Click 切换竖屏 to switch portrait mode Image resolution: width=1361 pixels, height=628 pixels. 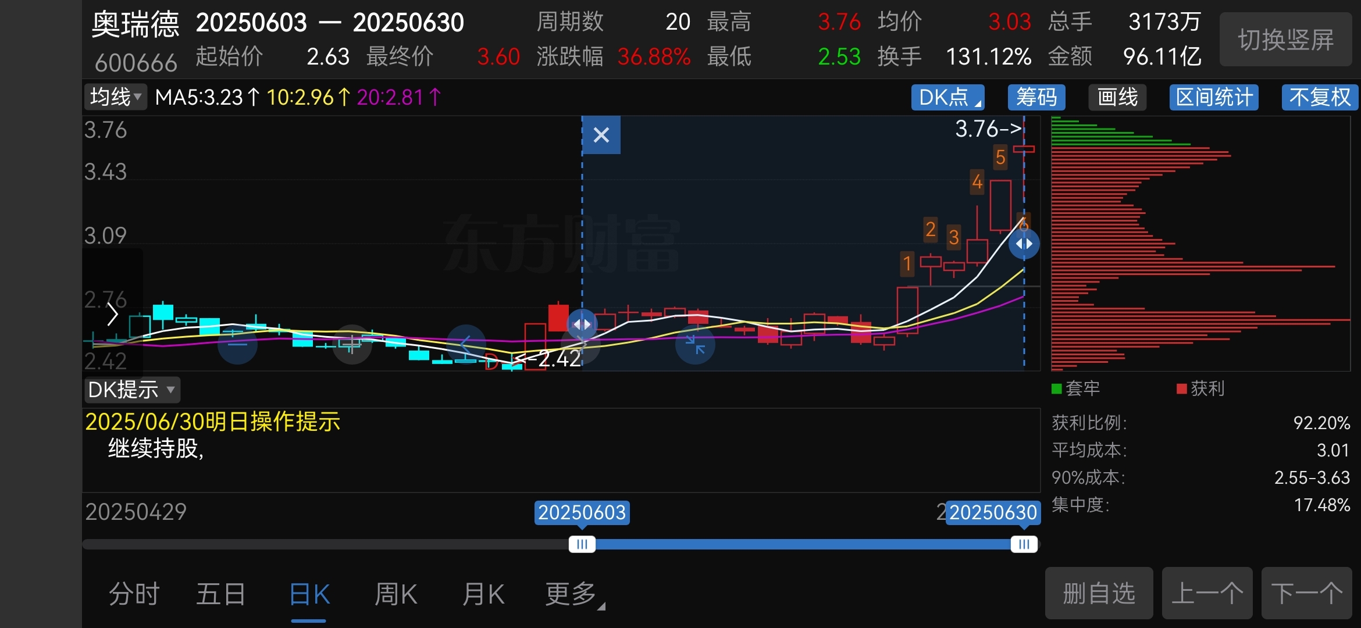pyautogui.click(x=1286, y=40)
